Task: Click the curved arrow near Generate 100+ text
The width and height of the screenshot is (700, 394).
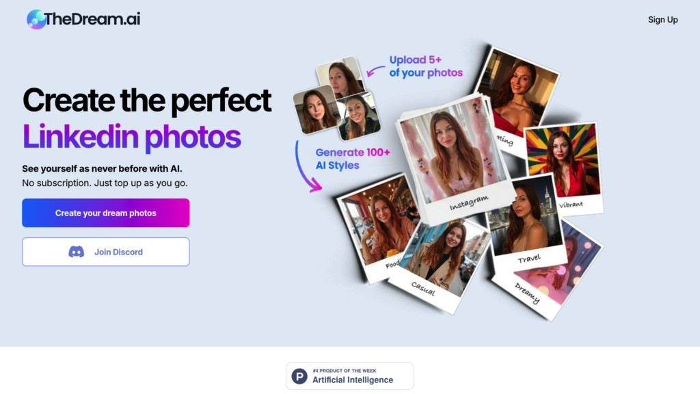Action: (307, 167)
